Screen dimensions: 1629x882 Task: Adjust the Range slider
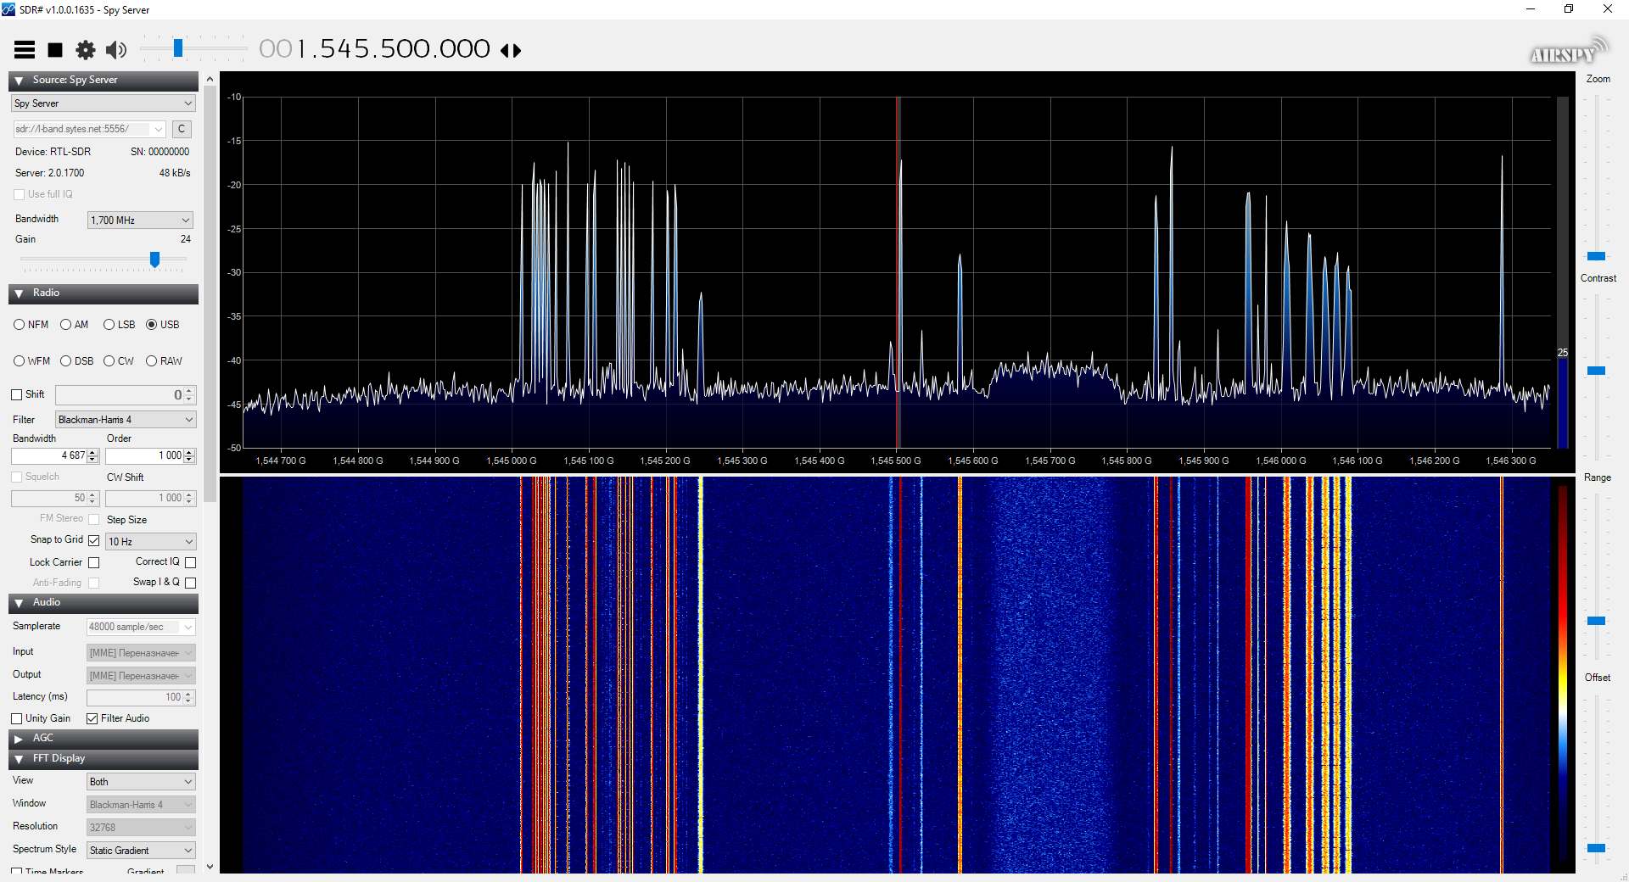[x=1596, y=621]
